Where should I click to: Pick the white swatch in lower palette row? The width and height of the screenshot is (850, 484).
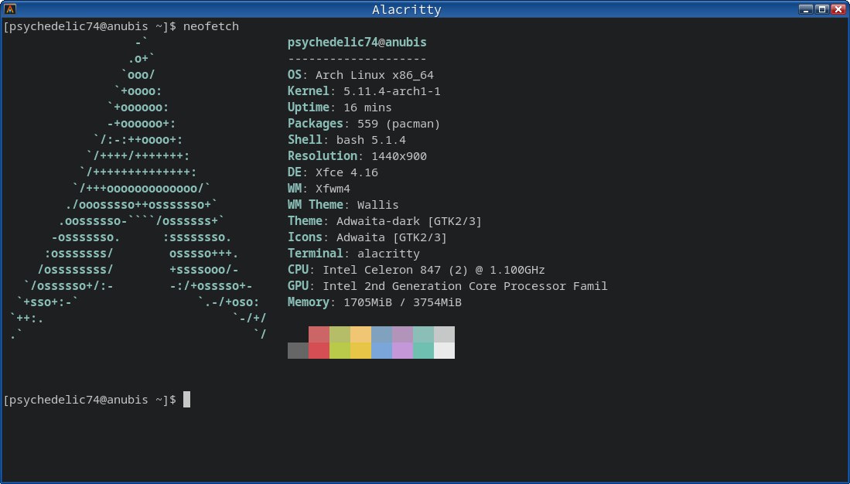tap(445, 351)
